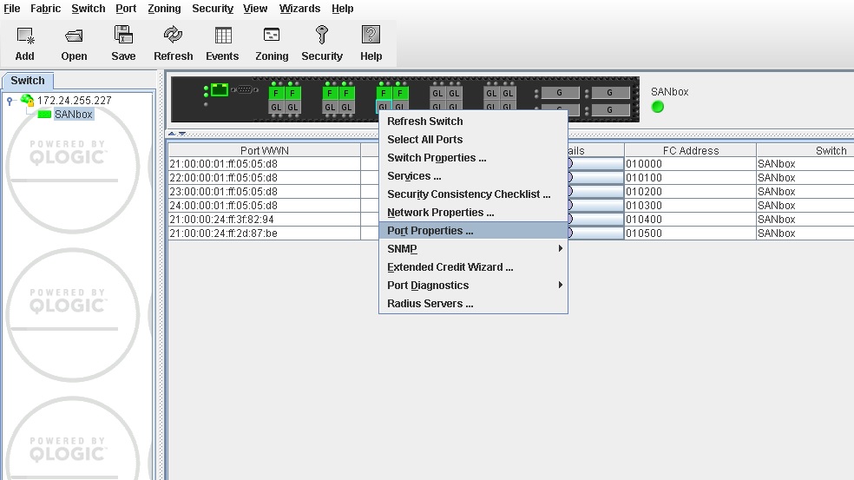Image resolution: width=854 pixels, height=480 pixels.
Task: Click the green switch icon beside SANbox
Action: pos(44,115)
